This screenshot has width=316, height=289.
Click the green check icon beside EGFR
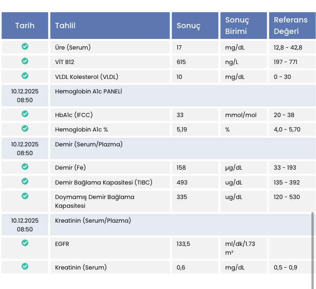pos(25,243)
